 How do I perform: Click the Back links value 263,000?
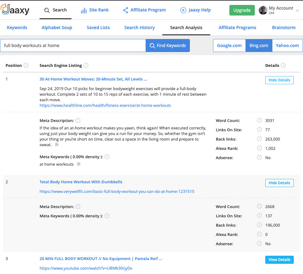coord(272,139)
